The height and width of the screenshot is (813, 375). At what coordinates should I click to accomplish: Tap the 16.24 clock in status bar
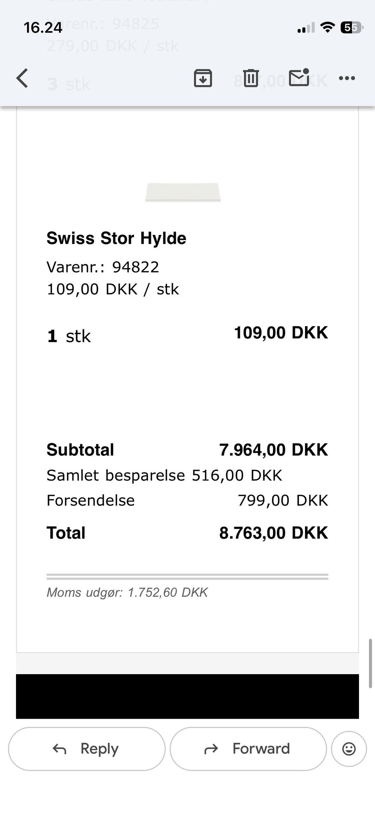43,27
